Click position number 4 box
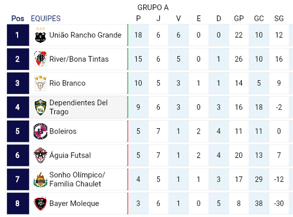The image size is (293, 217). click(18, 107)
